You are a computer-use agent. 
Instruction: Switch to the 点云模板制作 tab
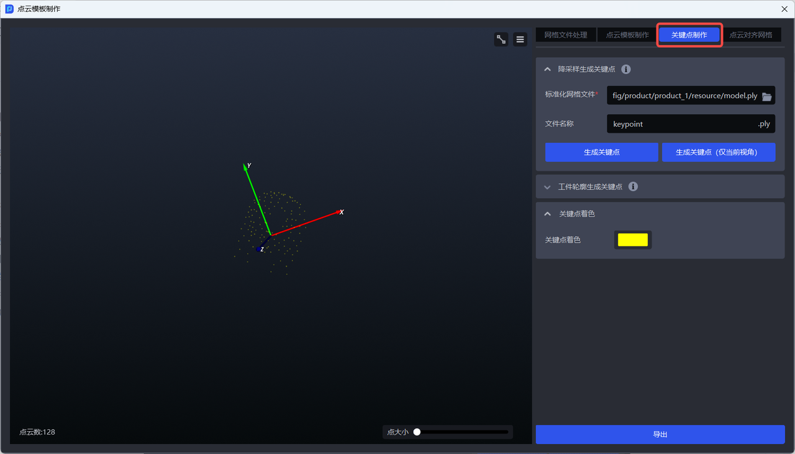[x=627, y=35]
